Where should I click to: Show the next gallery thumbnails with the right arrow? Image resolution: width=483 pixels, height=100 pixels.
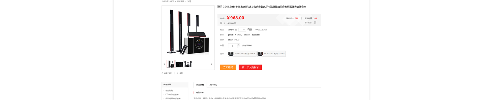(212, 64)
